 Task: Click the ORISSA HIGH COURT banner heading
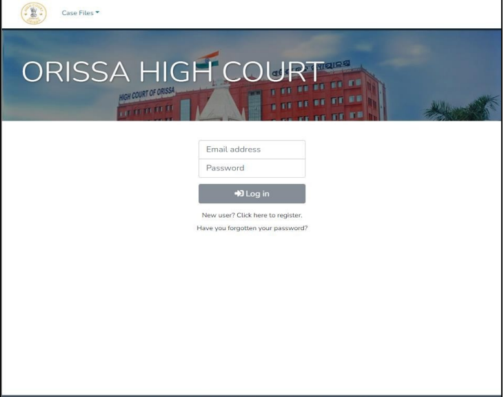[172, 74]
